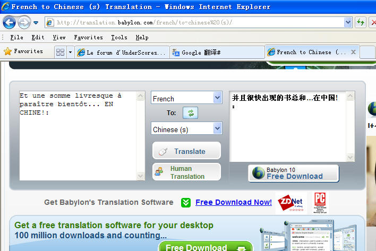The width and height of the screenshot is (376, 251).
Task: Refresh the page with green arrows icon
Action: [361, 22]
